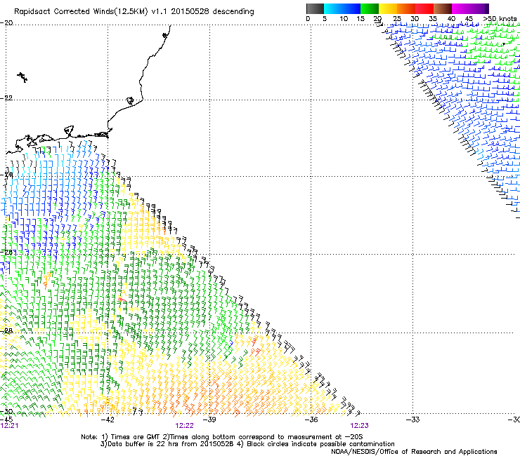
Task: Click the '40' legend scale label
Action: coord(451,18)
